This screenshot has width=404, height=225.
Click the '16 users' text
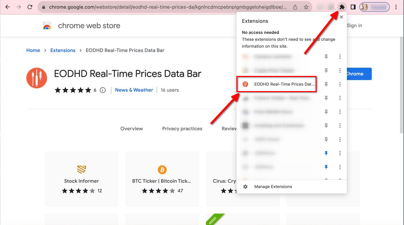(170, 90)
